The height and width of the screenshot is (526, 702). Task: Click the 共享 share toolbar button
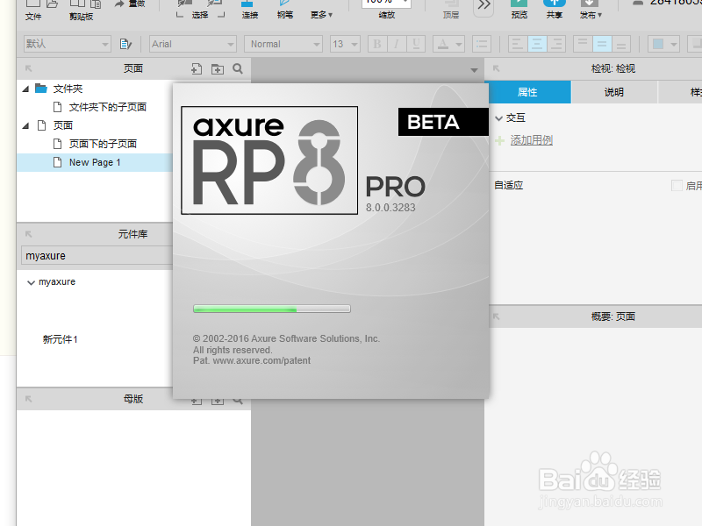tap(555, 9)
